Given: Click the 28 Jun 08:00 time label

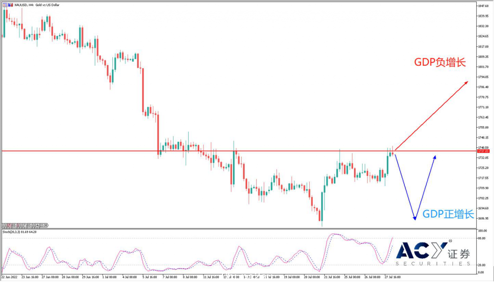Looking at the screenshot, I should [x=70, y=277].
